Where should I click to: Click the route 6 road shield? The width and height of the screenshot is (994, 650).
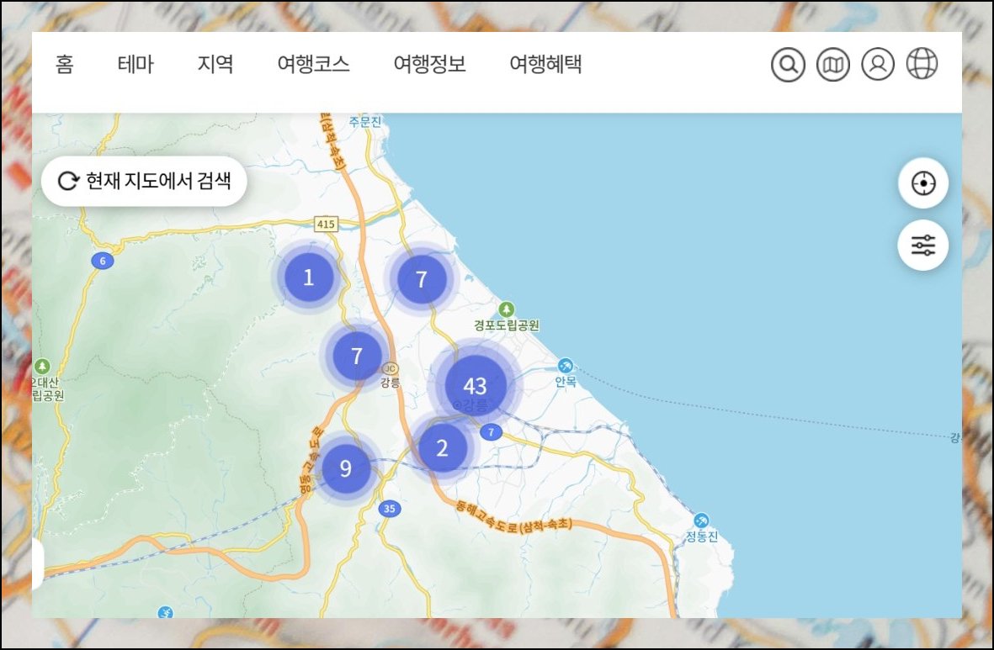(x=103, y=261)
